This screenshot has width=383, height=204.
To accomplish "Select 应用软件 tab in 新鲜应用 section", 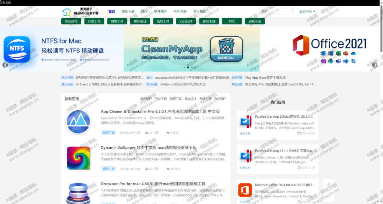I will [x=146, y=99].
